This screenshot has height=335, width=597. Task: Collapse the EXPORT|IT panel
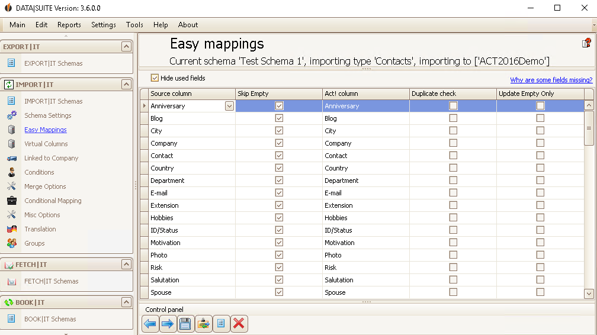point(126,46)
